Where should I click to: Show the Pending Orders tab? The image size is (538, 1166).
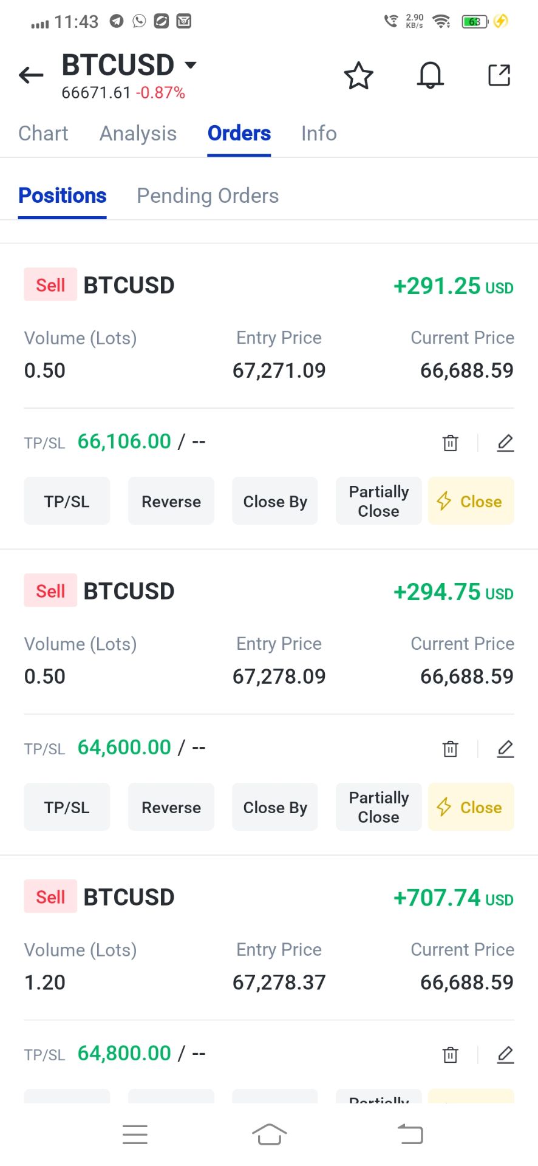click(208, 196)
